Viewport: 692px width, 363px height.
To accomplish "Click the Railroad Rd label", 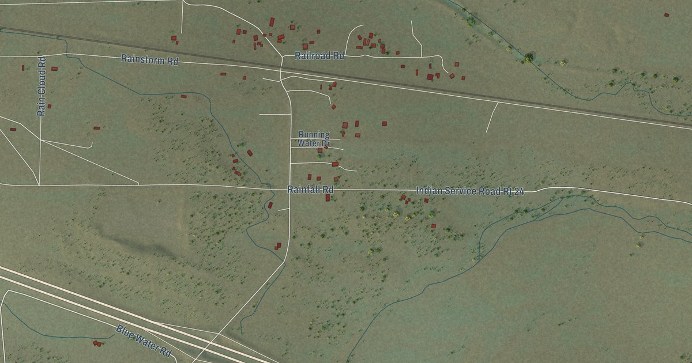I will pyautogui.click(x=319, y=56).
